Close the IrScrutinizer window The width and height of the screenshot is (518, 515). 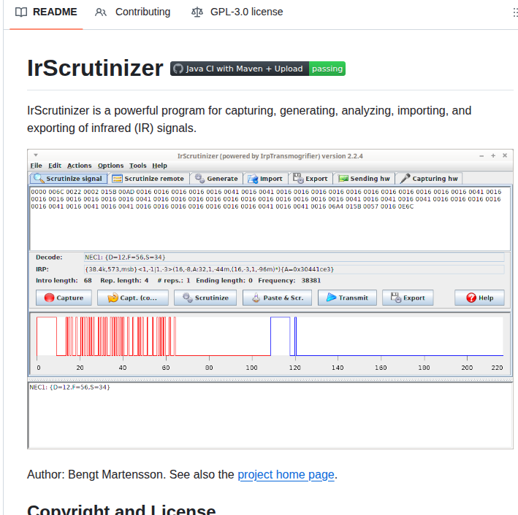(505, 155)
